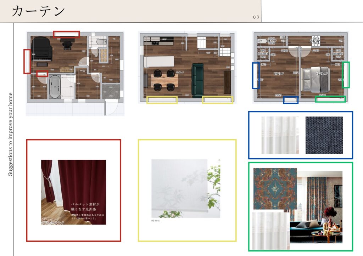The width and height of the screenshot is (363, 256).
Task: Click the red-outlined window above the piano
Action: (66, 34)
